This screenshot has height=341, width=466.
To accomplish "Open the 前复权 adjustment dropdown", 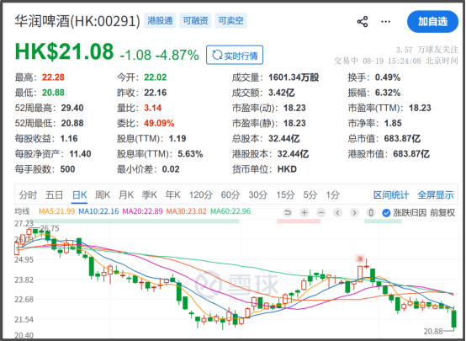I will pyautogui.click(x=442, y=213).
